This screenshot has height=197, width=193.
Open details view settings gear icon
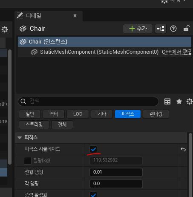[190, 101]
